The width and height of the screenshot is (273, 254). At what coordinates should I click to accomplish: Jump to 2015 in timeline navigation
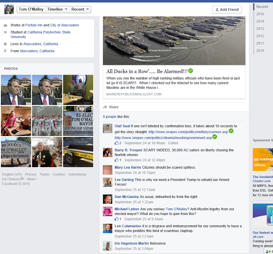[260, 14]
